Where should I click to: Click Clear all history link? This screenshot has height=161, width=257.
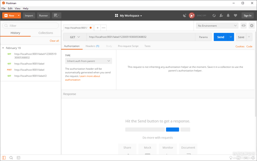click(54, 41)
